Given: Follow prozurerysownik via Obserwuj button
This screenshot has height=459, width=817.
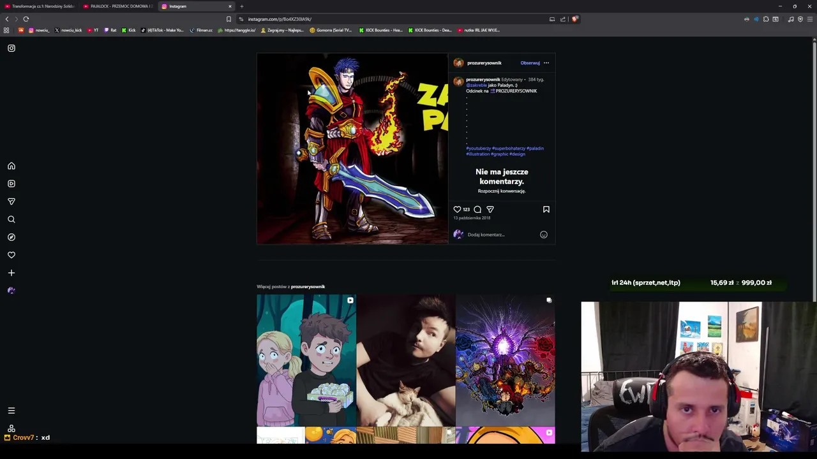Looking at the screenshot, I should click(x=530, y=63).
